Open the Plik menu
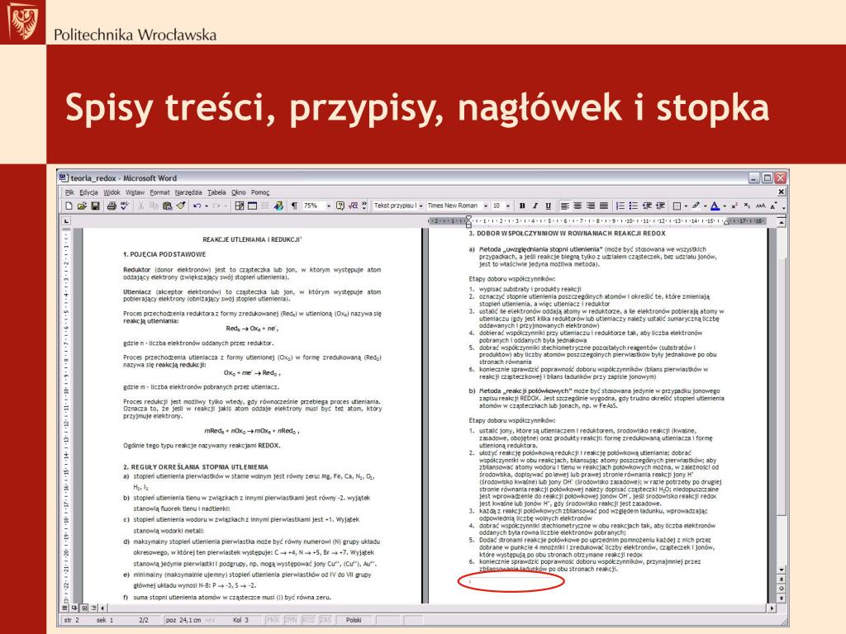Screen dimensions: 846x634 click(x=69, y=192)
